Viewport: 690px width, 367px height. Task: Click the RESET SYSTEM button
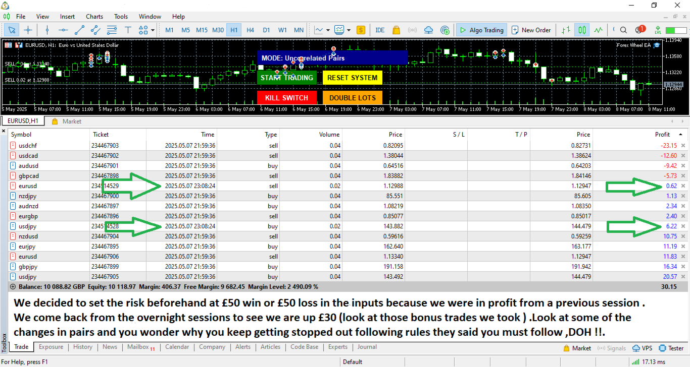(x=353, y=78)
